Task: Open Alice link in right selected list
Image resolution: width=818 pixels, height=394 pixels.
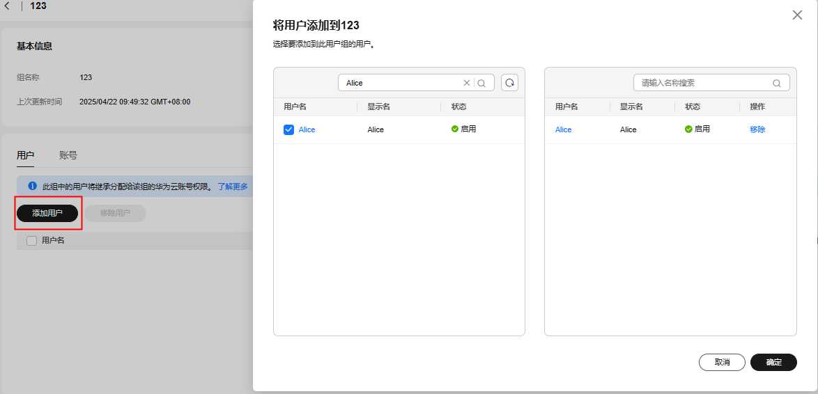Action: (564, 129)
